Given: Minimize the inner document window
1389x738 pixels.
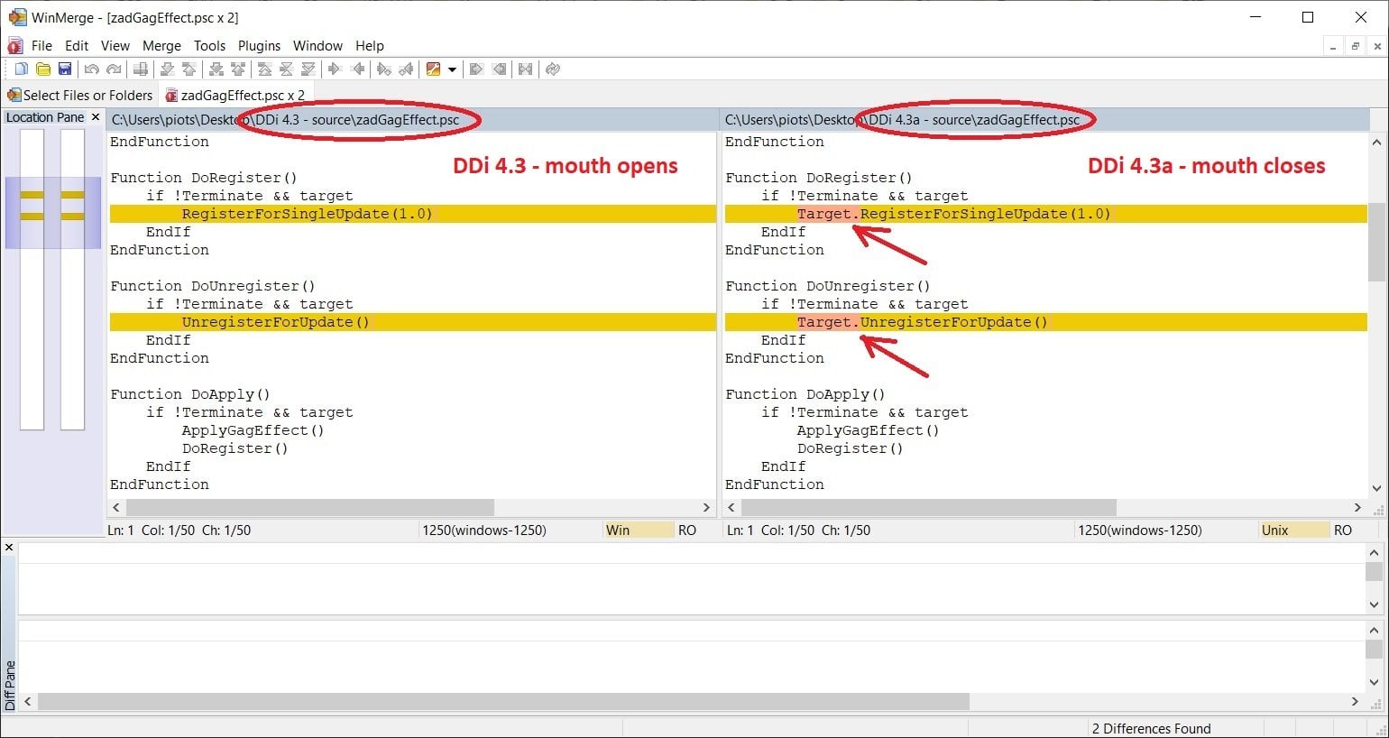Looking at the screenshot, I should pos(1333,46).
